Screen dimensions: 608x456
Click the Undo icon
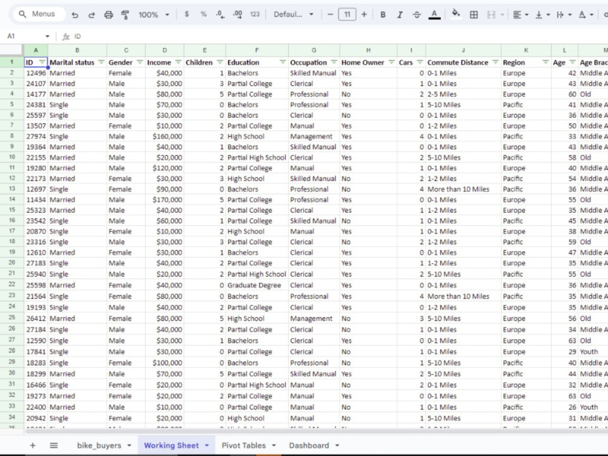pyautogui.click(x=75, y=15)
